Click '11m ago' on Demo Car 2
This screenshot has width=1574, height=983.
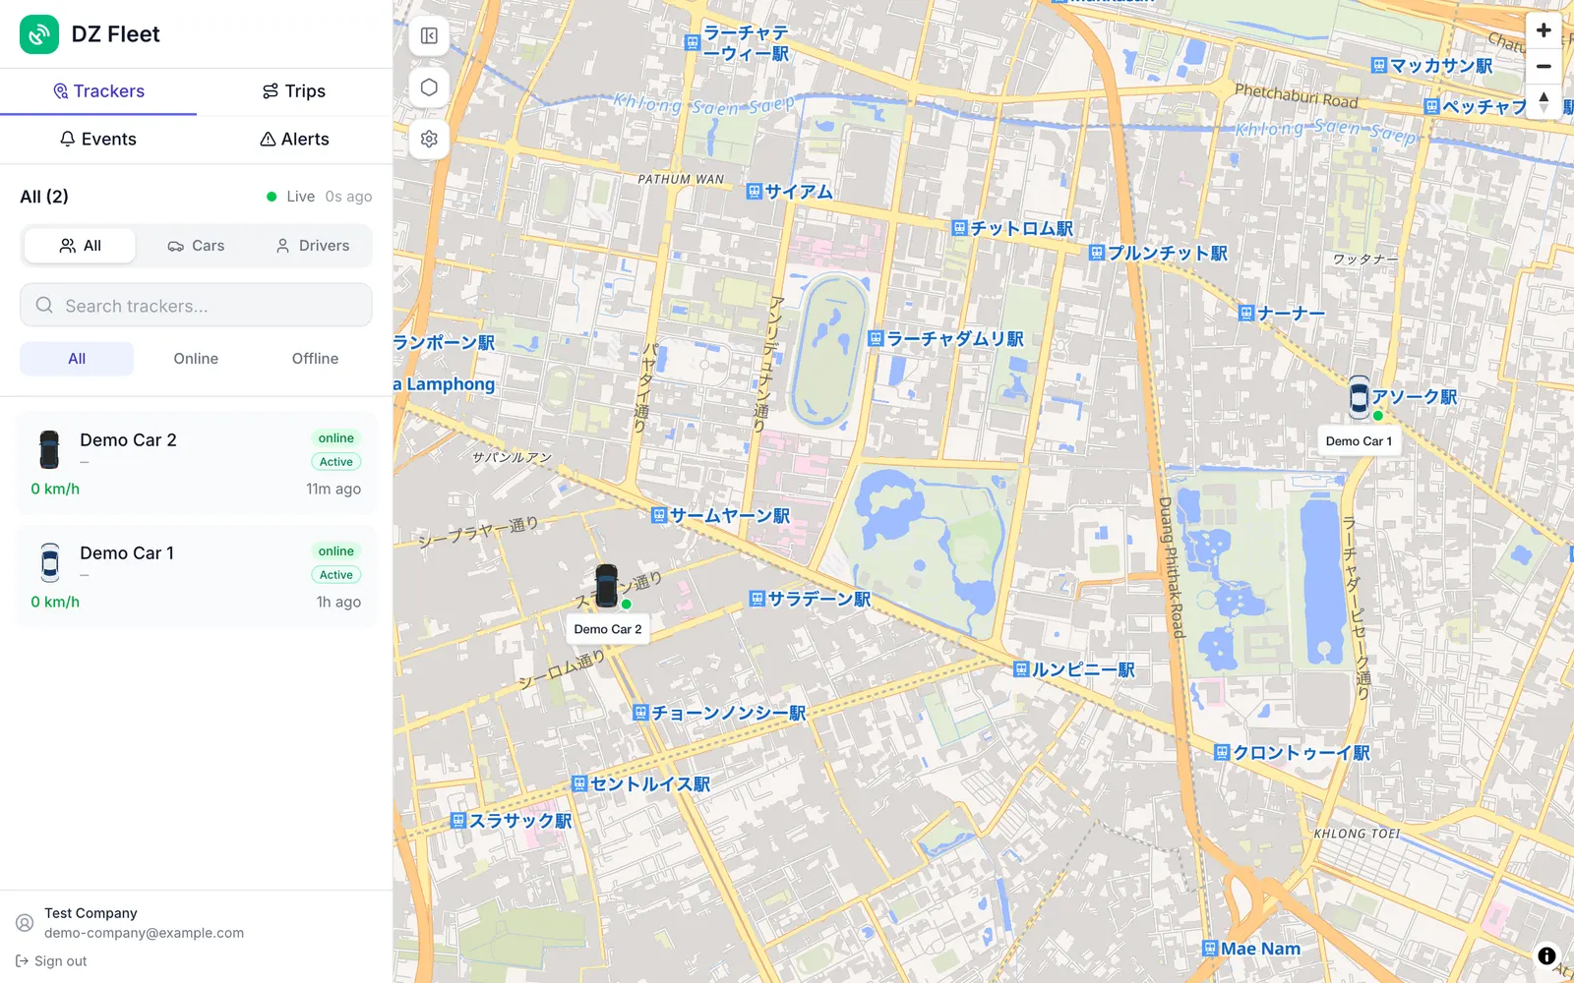pyautogui.click(x=333, y=490)
